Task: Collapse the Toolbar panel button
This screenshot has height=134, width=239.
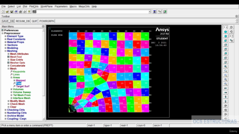Action: 236,16
